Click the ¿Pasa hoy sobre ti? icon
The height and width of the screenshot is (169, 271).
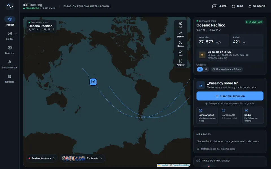click(201, 85)
